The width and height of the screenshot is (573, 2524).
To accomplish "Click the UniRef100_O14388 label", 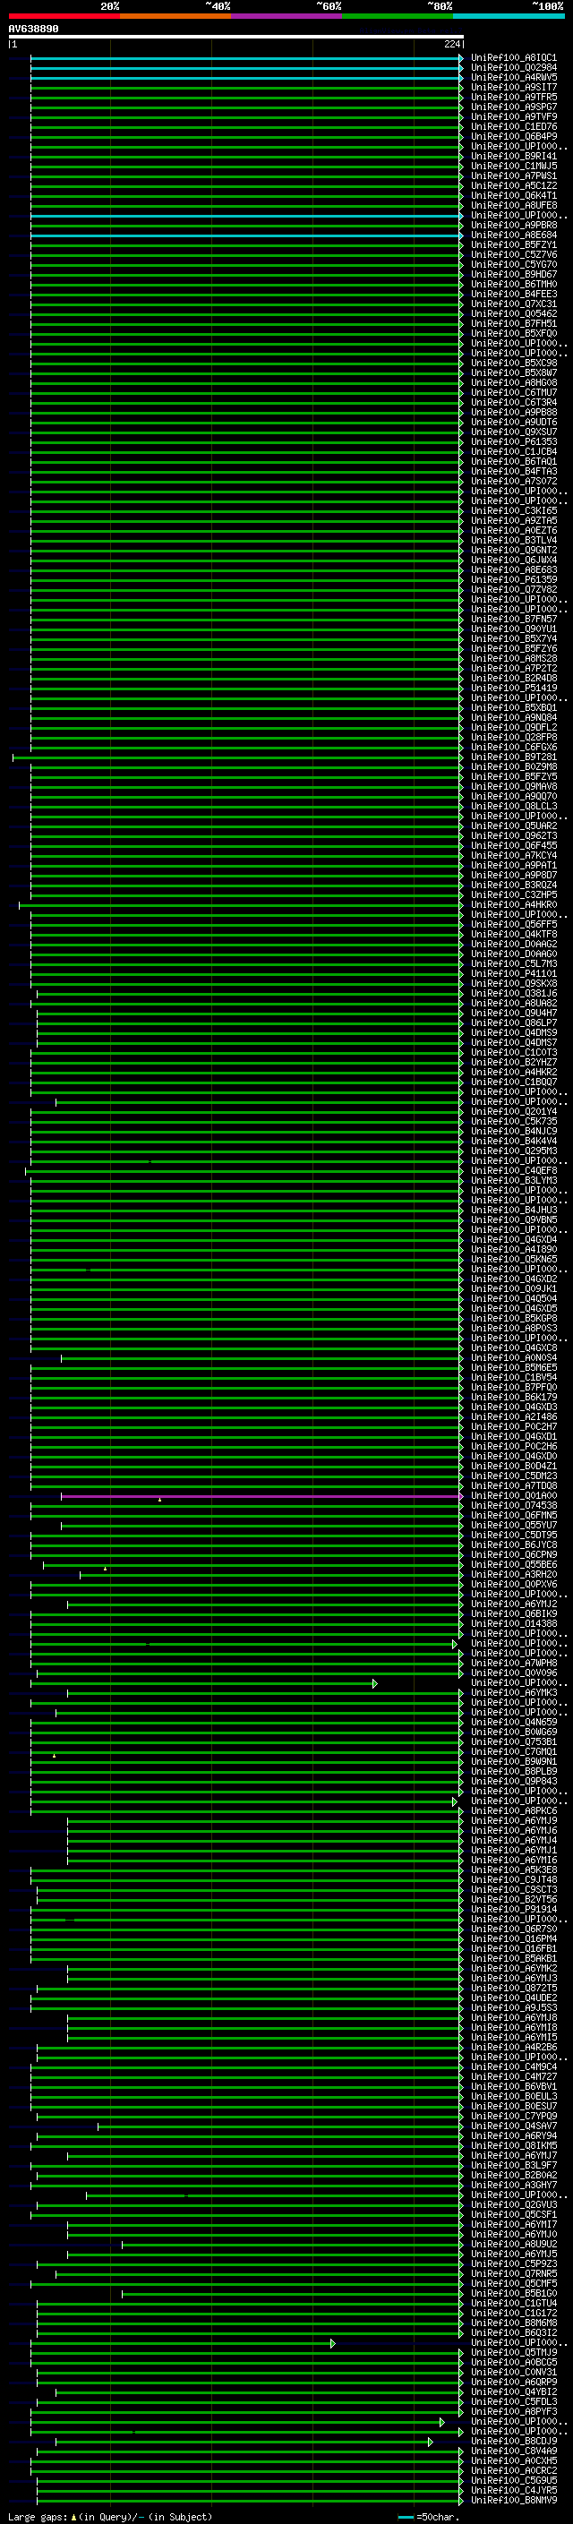I will tap(513, 1624).
